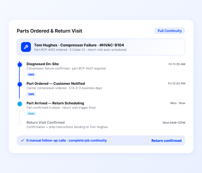Click the Mon · Now timestamp
The width and height of the screenshot is (202, 173).
click(178, 103)
